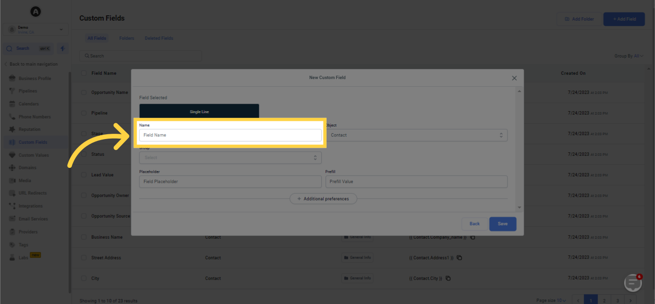Image resolution: width=655 pixels, height=304 pixels.
Task: Click the custom fields Search box
Action: (x=140, y=56)
